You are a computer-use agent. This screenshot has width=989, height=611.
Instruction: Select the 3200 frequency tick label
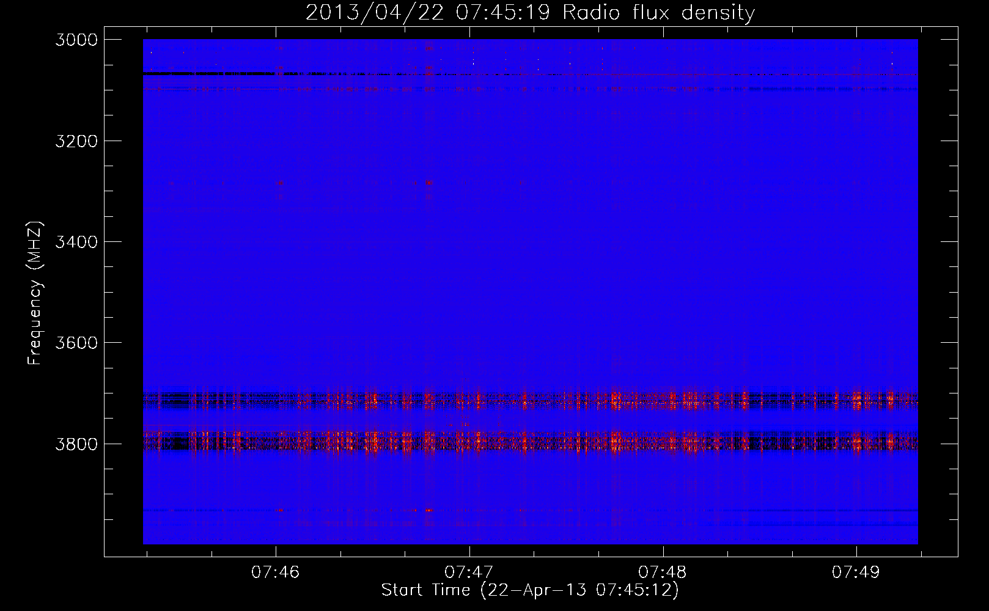click(x=76, y=141)
